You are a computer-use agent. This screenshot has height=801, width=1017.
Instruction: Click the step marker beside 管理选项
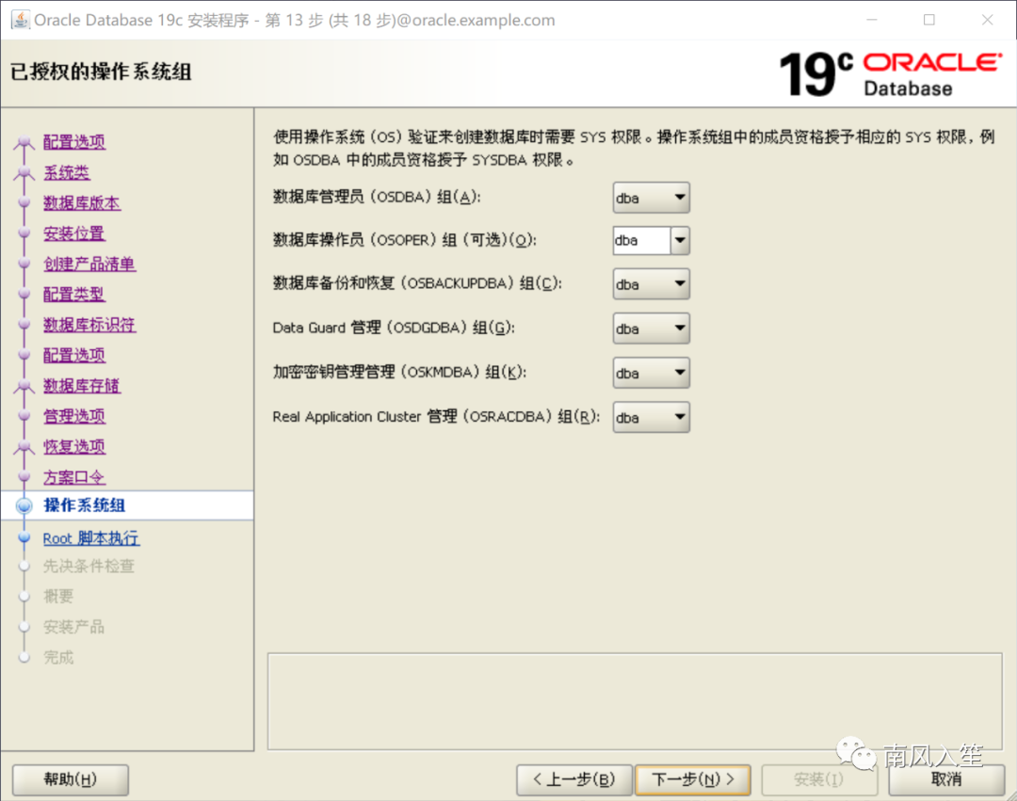pyautogui.click(x=24, y=416)
